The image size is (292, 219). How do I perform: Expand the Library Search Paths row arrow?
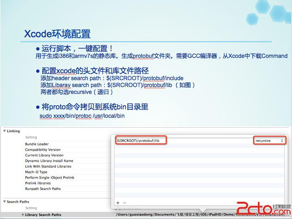23,215
